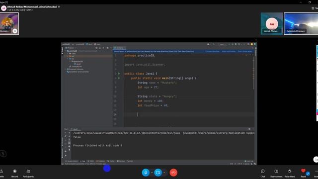This screenshot has width=318, height=179.
Task: Click 4 spaces indent in status bar
Action: (x=246, y=164)
